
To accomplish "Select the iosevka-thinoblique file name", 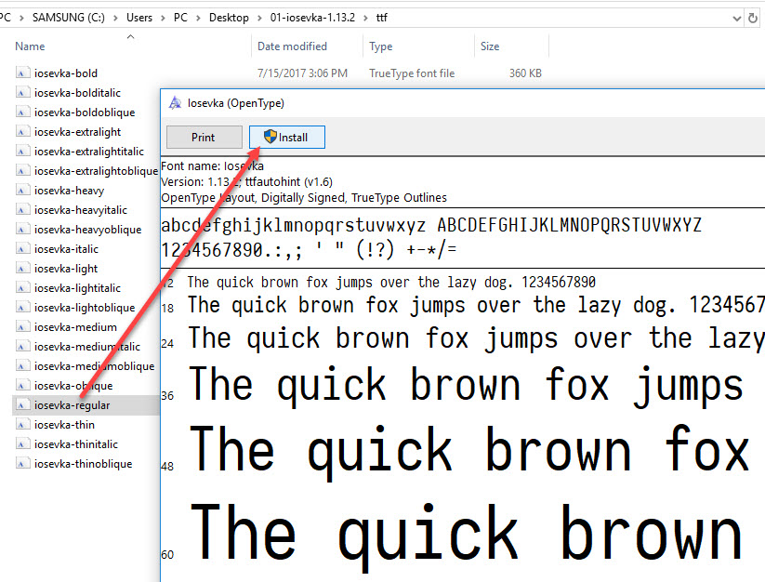I will coord(84,463).
